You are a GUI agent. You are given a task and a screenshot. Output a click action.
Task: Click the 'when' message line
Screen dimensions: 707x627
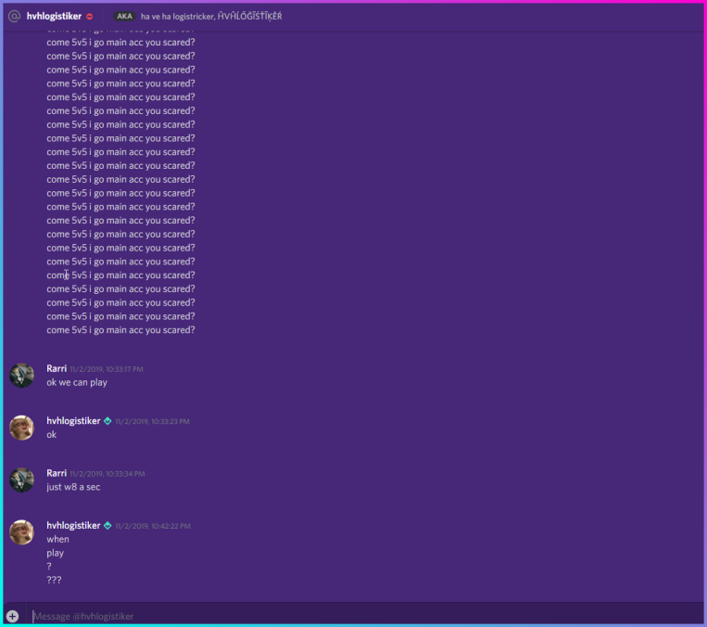click(57, 539)
